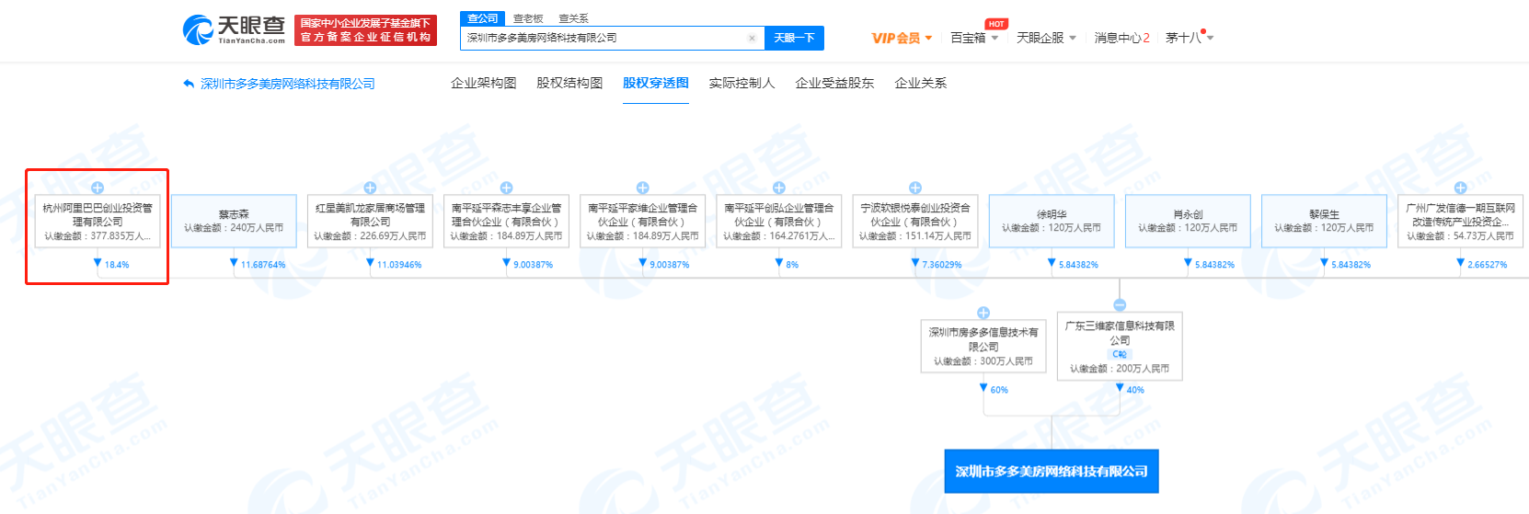Screen dimensions: 1529x514
Task: Clear the search box with the X icon
Action: (752, 38)
